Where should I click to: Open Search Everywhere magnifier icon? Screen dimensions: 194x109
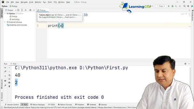(185, 6)
